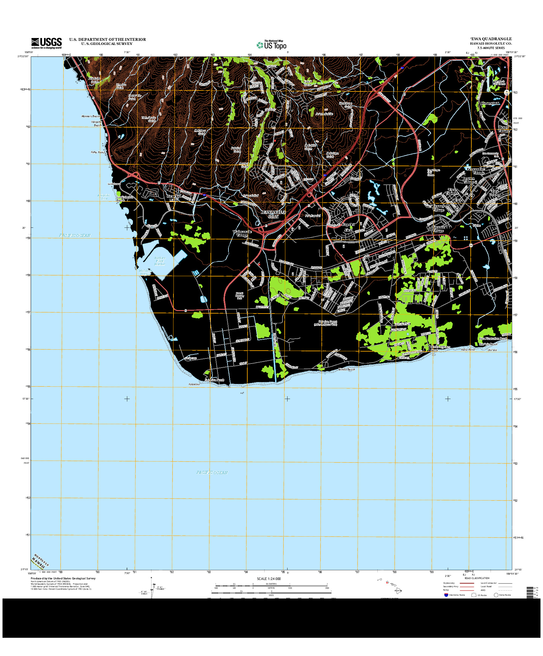543x656 pixels.
Task: Click the 'Malakole Harbor' label
Action: (145, 272)
